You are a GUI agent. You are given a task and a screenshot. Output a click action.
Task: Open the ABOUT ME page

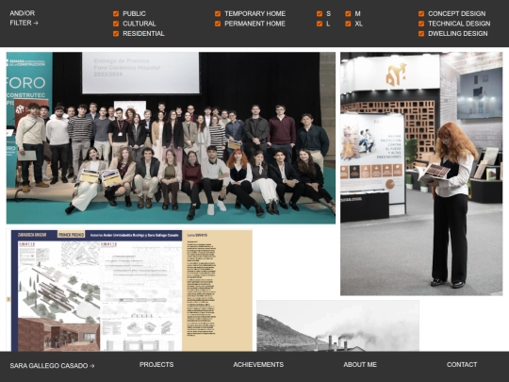[x=360, y=365]
